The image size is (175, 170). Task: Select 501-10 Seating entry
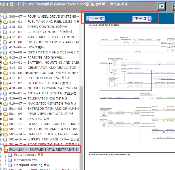click(x=29, y=119)
